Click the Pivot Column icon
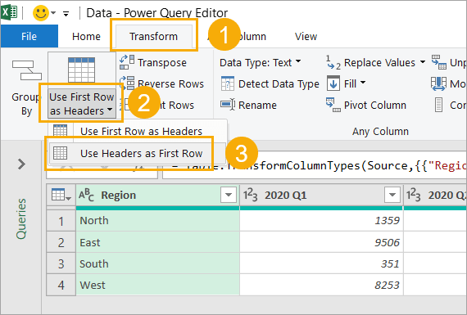467x315 pixels. (x=333, y=105)
